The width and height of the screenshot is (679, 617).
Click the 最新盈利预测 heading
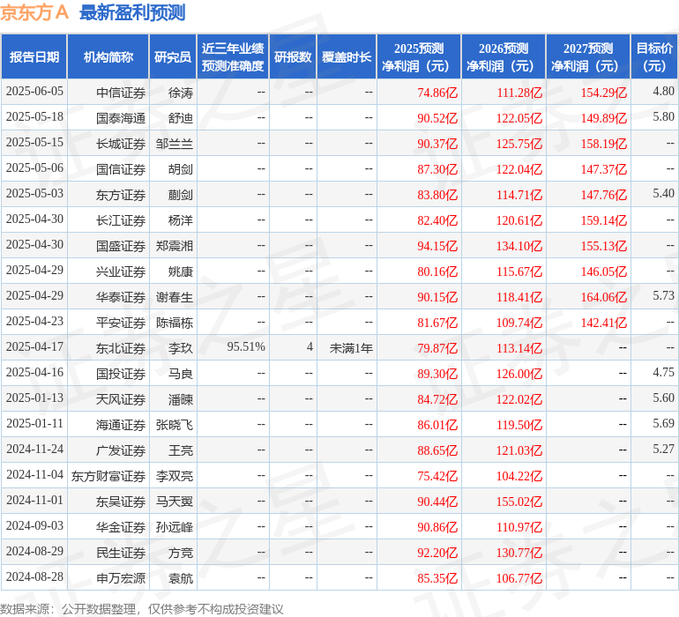132,12
